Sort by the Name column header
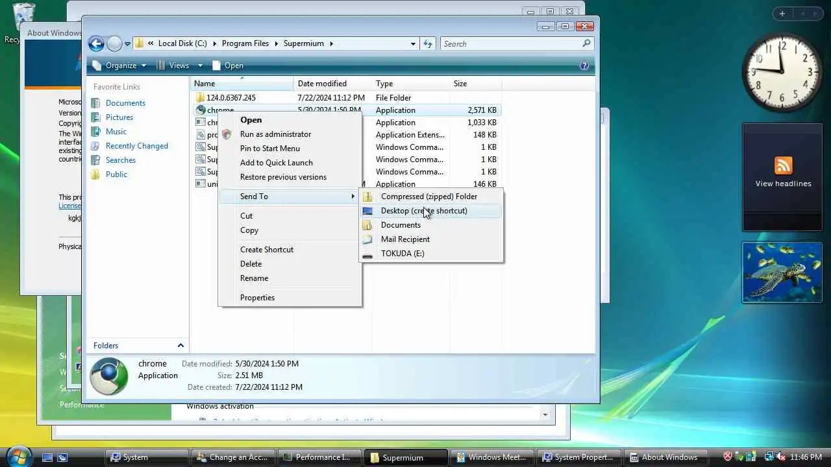The image size is (831, 467). tap(242, 84)
